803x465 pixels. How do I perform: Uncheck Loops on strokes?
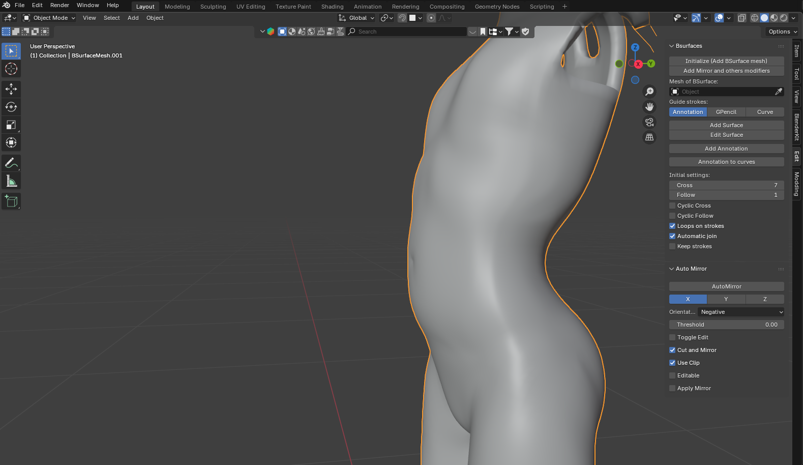(x=672, y=226)
